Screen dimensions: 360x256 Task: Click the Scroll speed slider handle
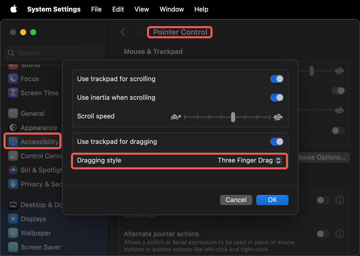(x=233, y=117)
